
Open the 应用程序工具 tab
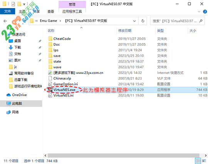click(x=72, y=12)
